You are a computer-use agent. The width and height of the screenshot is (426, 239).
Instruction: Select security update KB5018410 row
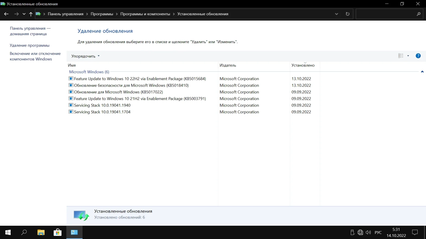[x=194, y=85]
